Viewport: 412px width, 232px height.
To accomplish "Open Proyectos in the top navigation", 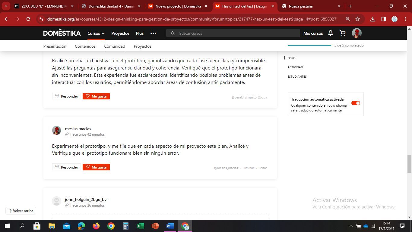I will 120,33.
